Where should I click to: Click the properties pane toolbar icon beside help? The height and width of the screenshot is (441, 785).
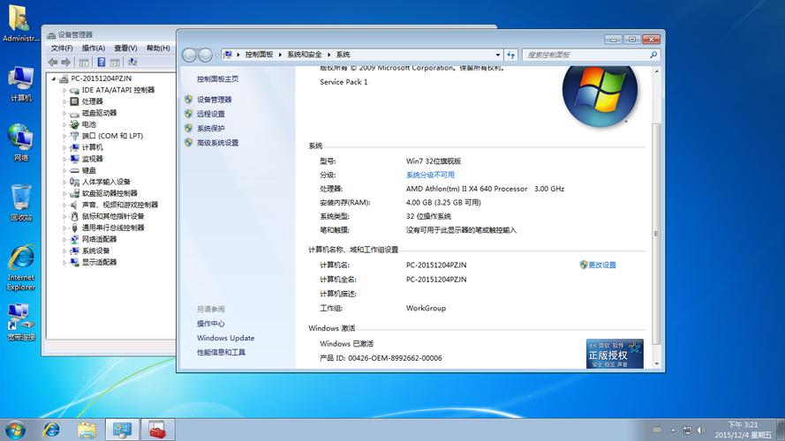pos(115,62)
